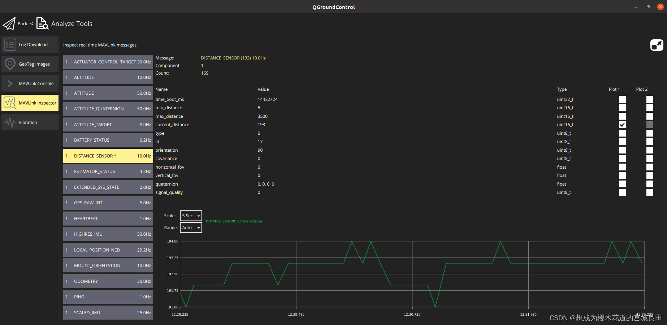The width and height of the screenshot is (667, 325).
Task: Select the ESTIMATOR_STATUS message
Action: point(108,172)
